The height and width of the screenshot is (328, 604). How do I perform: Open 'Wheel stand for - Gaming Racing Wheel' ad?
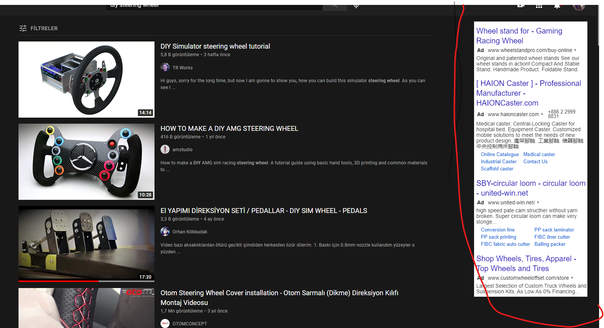(x=519, y=36)
